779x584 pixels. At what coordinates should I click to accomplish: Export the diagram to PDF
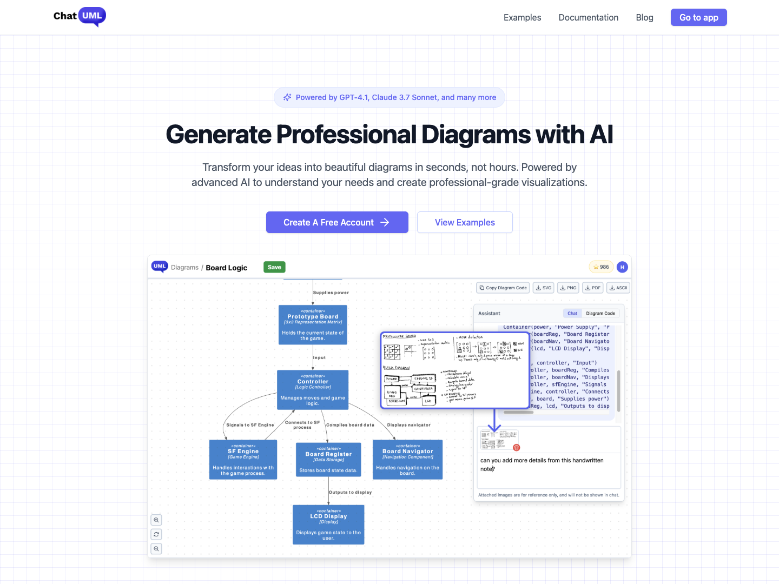click(x=593, y=287)
